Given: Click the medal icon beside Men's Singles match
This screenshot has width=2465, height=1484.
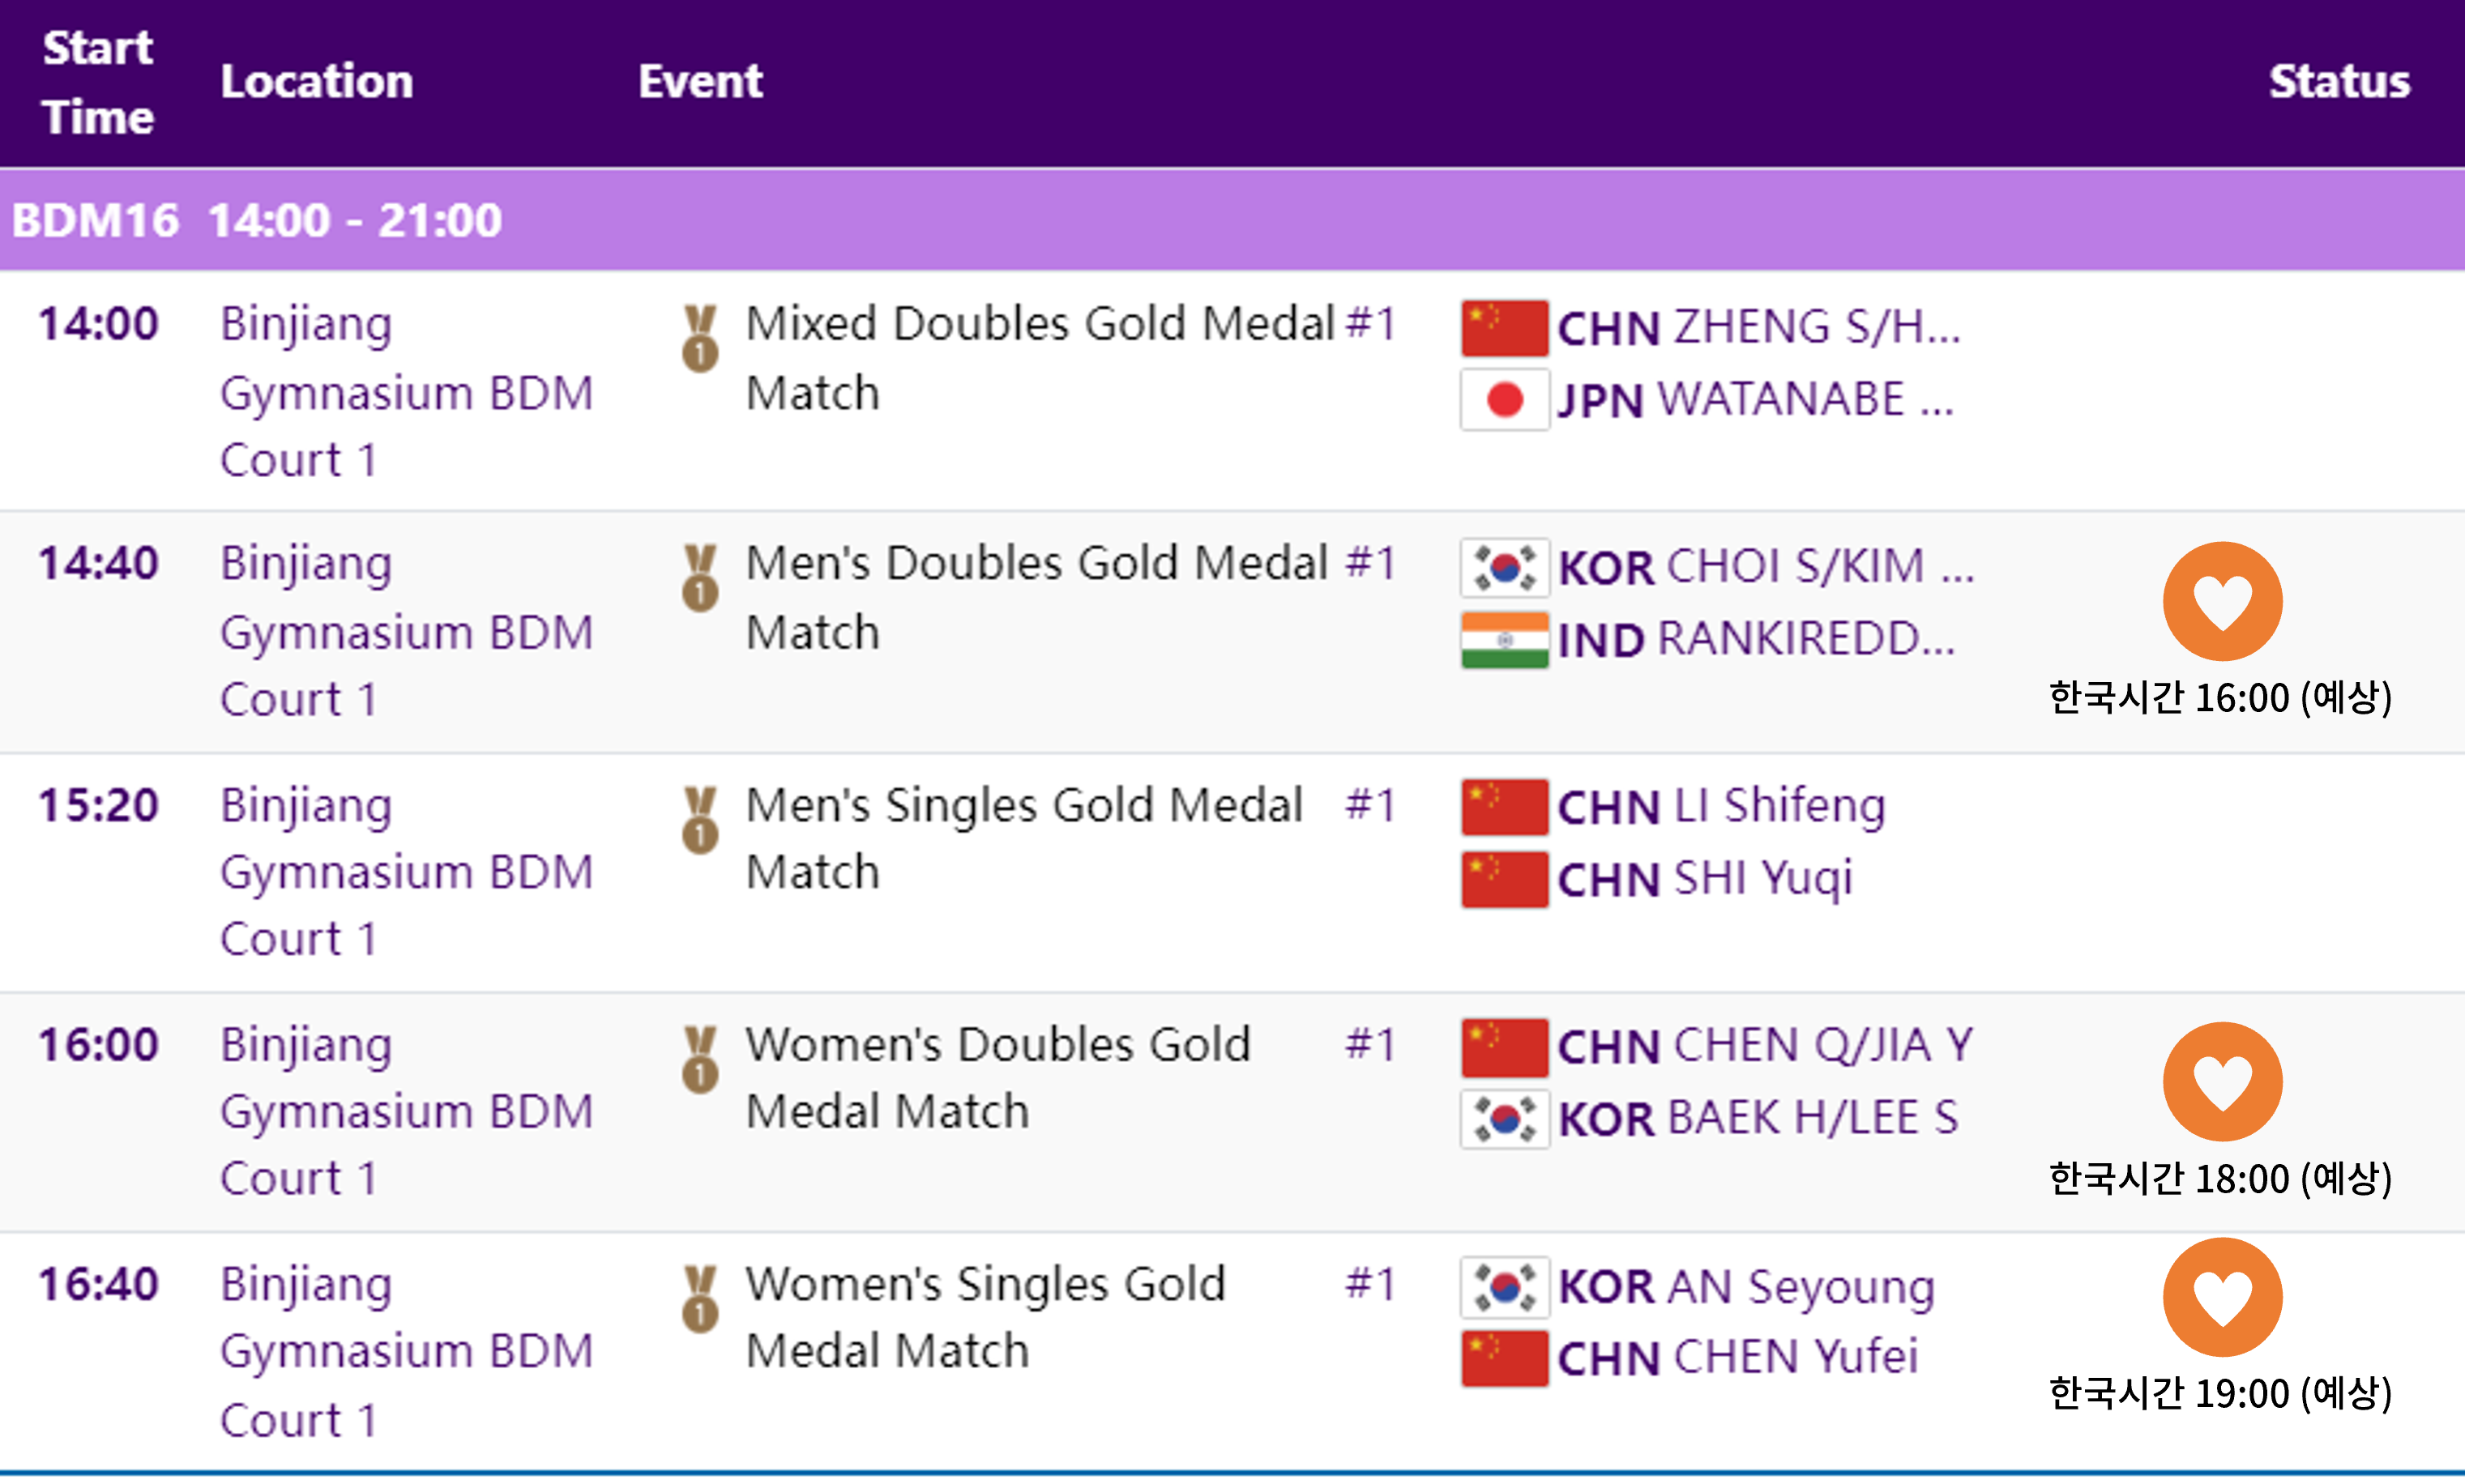Looking at the screenshot, I should 700,820.
